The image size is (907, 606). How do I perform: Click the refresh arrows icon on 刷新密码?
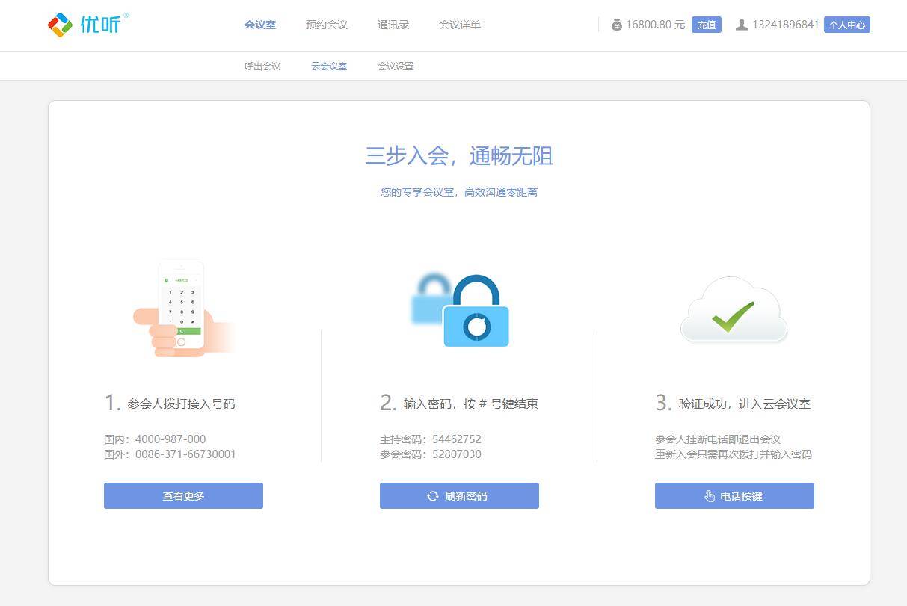point(433,496)
